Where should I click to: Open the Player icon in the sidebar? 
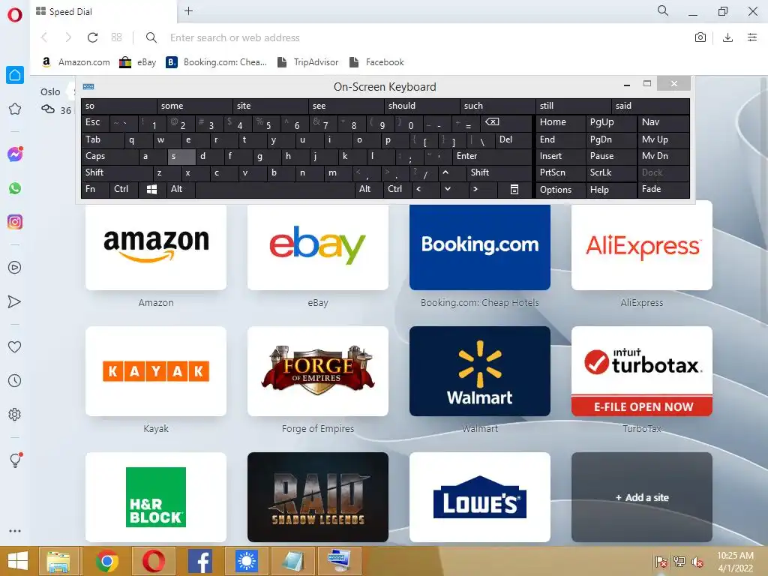(x=15, y=268)
